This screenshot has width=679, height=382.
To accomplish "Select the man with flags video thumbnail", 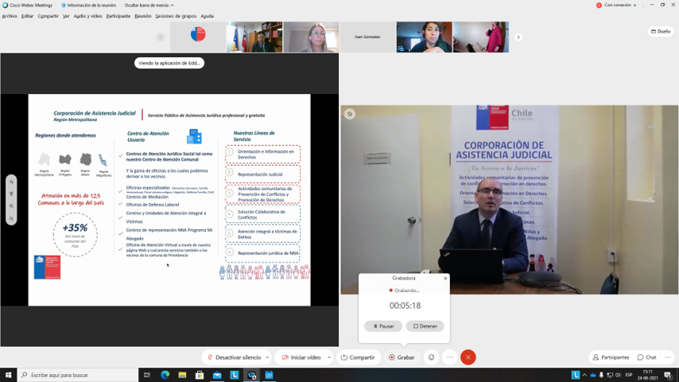I will [254, 37].
